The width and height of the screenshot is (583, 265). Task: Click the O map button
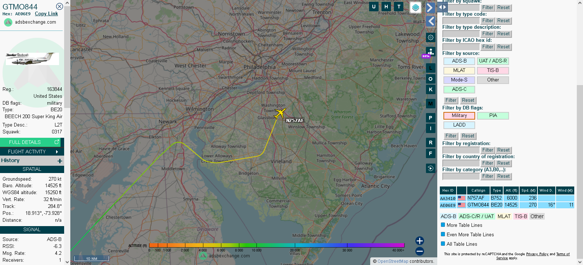(x=431, y=79)
